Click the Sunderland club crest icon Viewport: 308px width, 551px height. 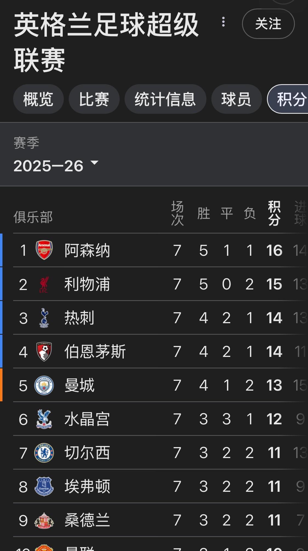[44, 520]
